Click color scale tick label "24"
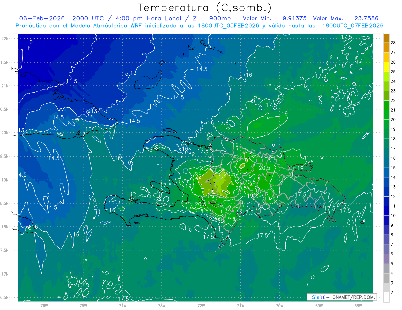 tap(393, 81)
